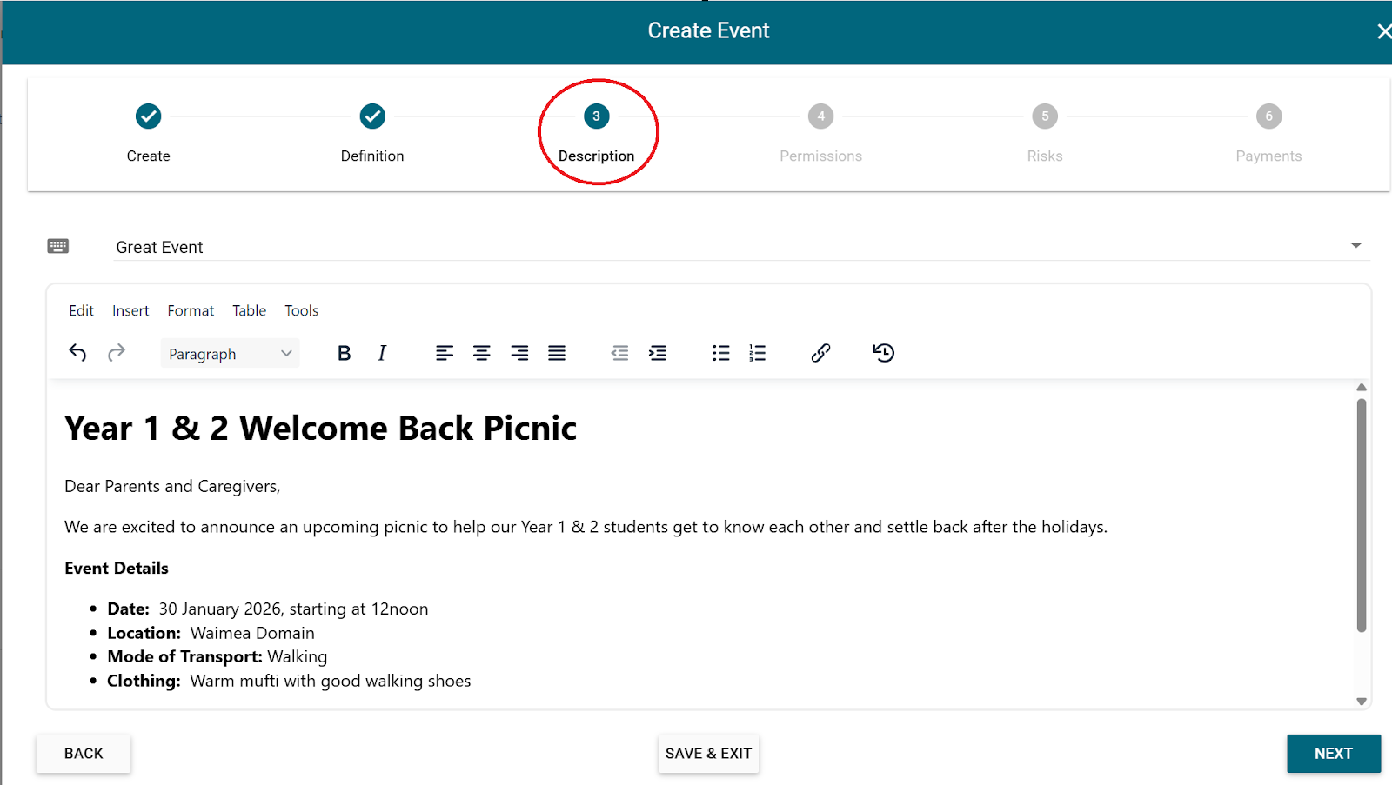Click the editor's vertical scrollbar
This screenshot has height=785, width=1392.
(1362, 515)
